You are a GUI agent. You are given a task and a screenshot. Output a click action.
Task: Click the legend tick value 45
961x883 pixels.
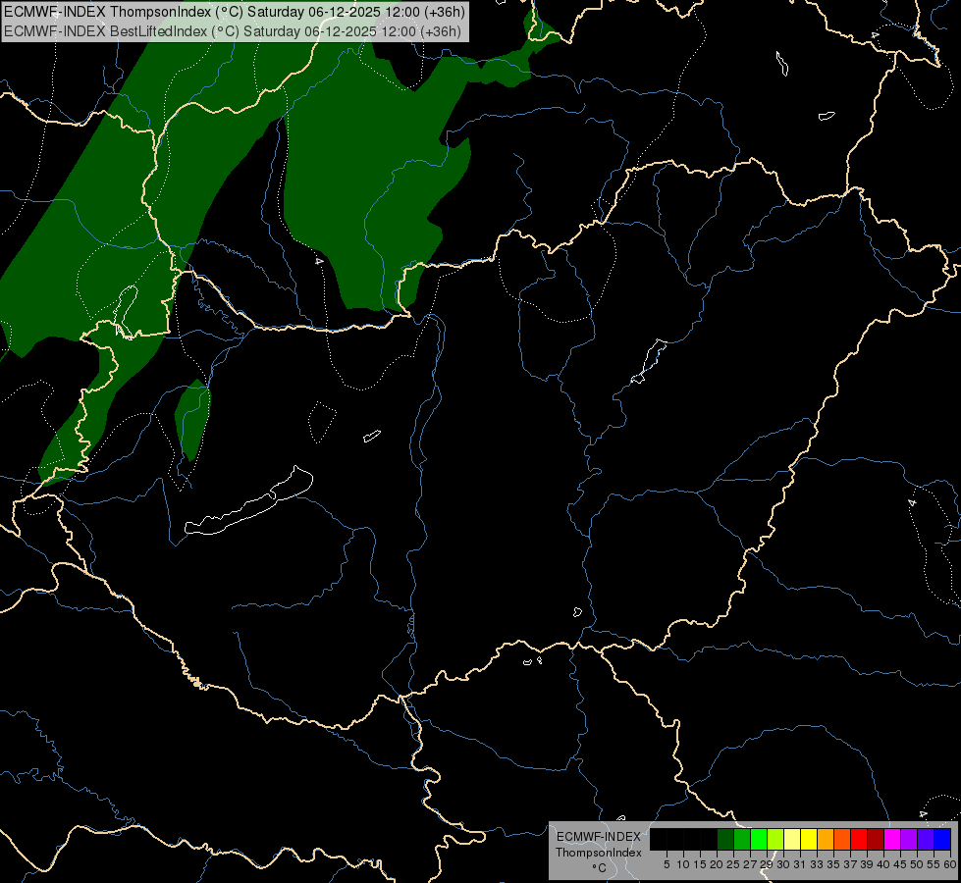(900, 864)
